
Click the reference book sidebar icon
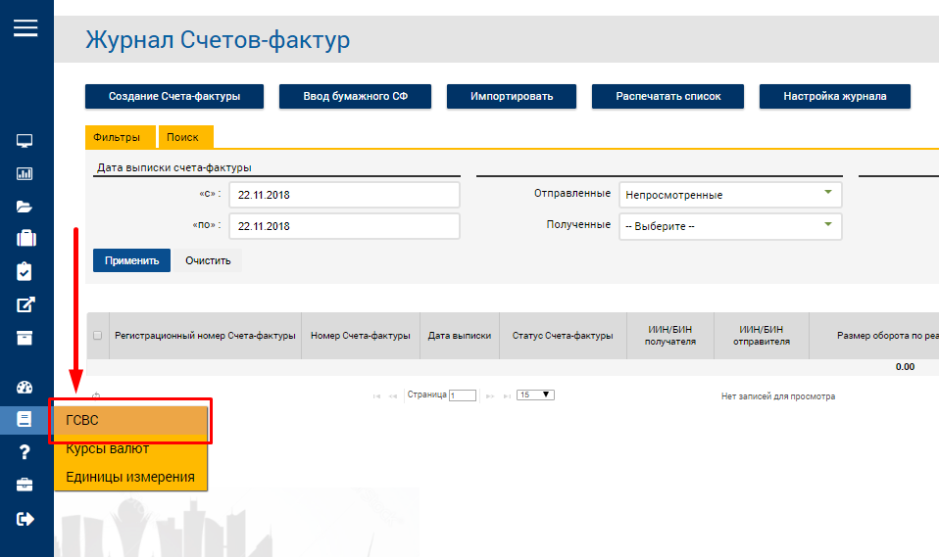(25, 419)
